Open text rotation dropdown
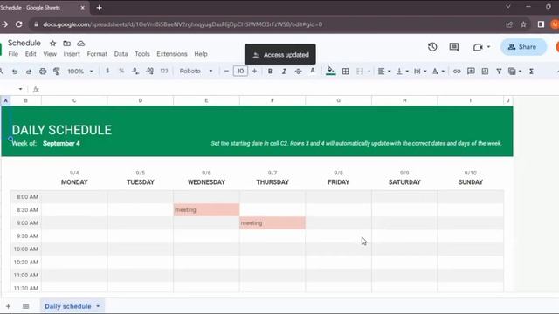This screenshot has width=559, height=314. click(x=438, y=72)
